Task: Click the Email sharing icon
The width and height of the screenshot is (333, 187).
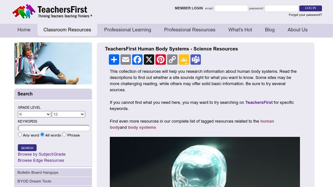Action: [126, 60]
